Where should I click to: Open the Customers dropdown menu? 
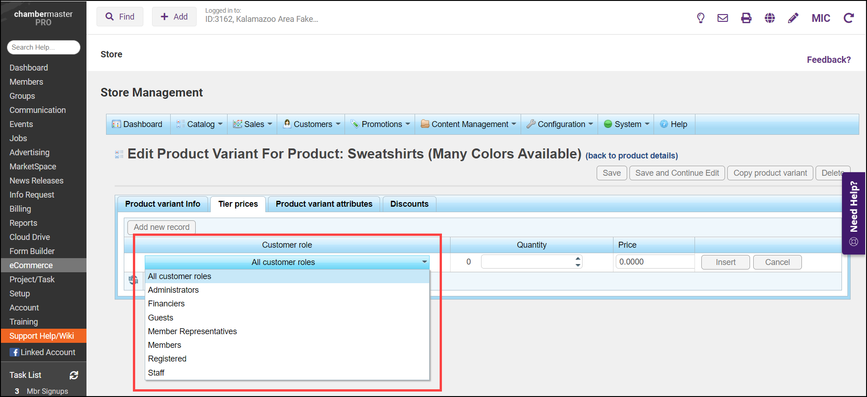click(313, 124)
